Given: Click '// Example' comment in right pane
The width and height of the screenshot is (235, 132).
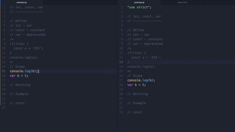Looking at the screenshot, I should pyautogui.click(x=137, y=103).
